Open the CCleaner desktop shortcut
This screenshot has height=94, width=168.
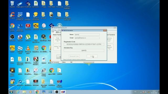pyautogui.click(x=12, y=15)
